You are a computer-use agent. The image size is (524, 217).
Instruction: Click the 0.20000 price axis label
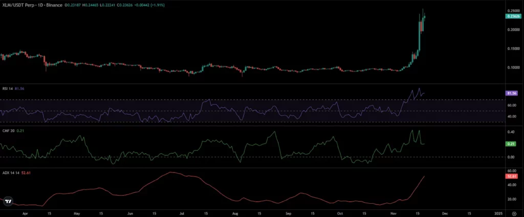point(514,30)
